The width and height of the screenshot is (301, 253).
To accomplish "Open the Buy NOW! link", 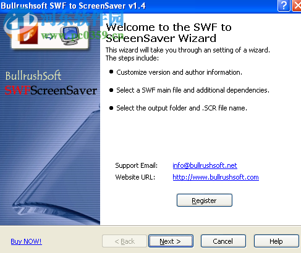I will [x=26, y=241].
